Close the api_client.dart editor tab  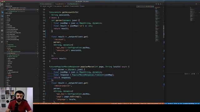[x=65, y=4]
